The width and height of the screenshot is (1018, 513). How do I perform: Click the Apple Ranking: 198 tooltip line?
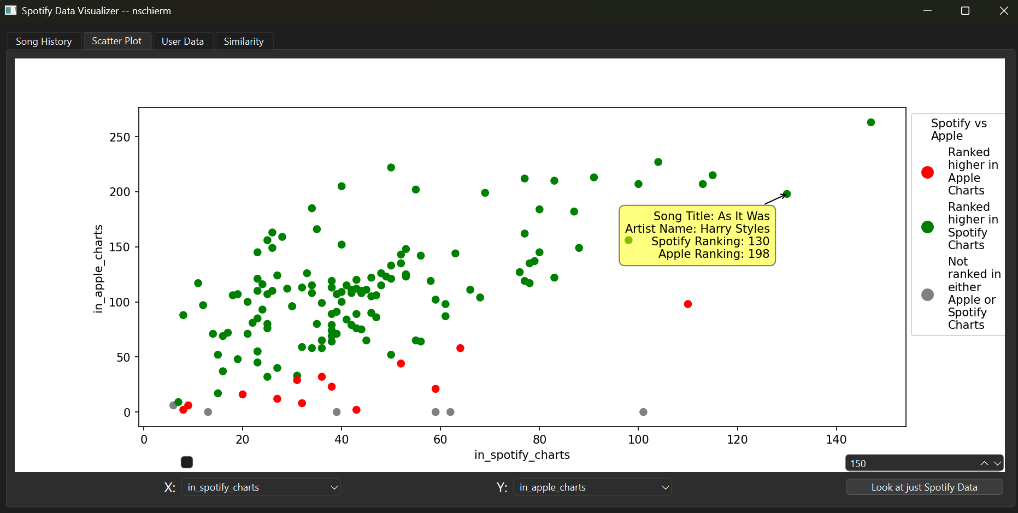[714, 253]
